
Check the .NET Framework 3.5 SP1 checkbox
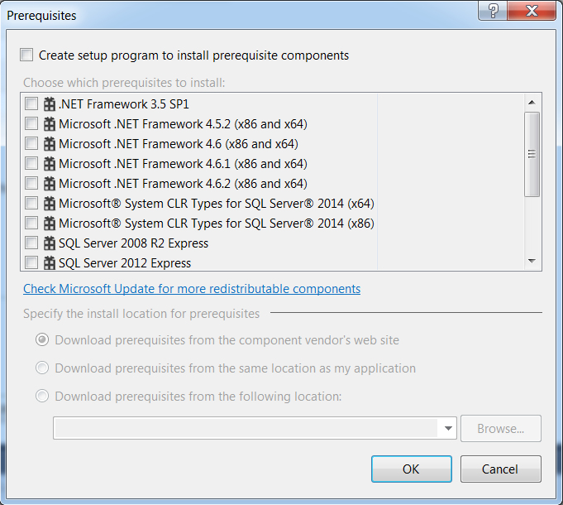pyautogui.click(x=31, y=103)
